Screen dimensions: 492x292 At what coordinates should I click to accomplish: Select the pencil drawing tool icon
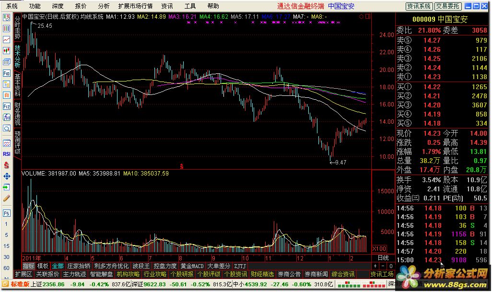click(7, 198)
